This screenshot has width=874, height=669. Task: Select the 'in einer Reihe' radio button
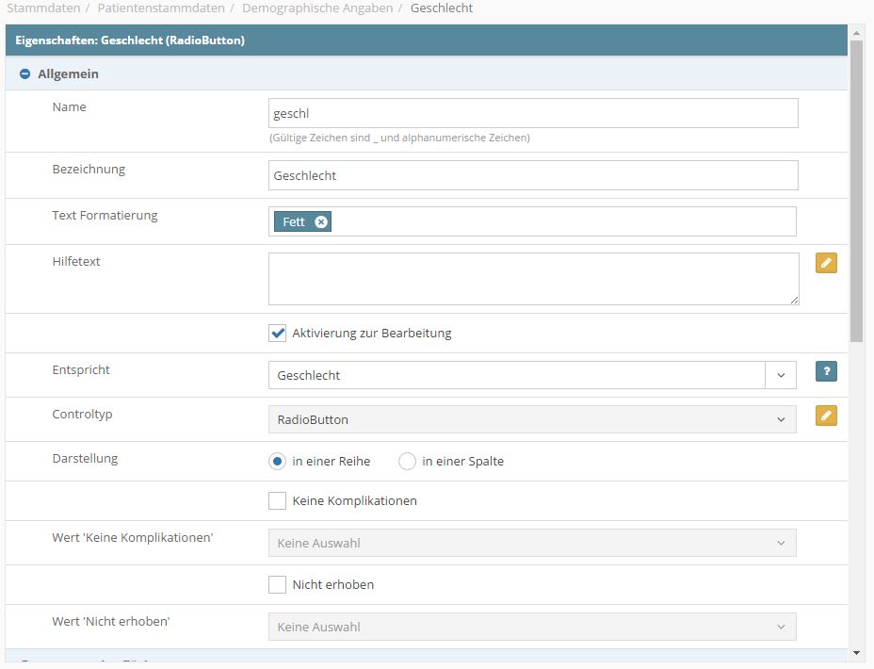click(277, 462)
